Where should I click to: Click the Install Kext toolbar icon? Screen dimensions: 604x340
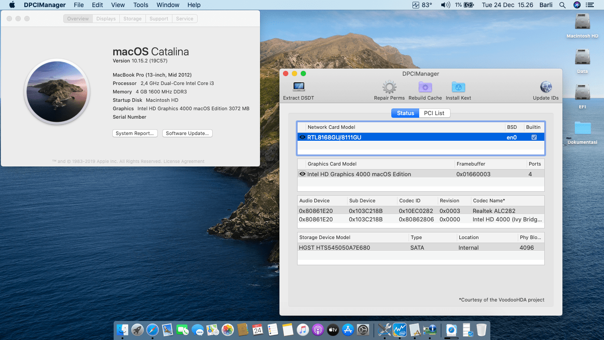458,87
